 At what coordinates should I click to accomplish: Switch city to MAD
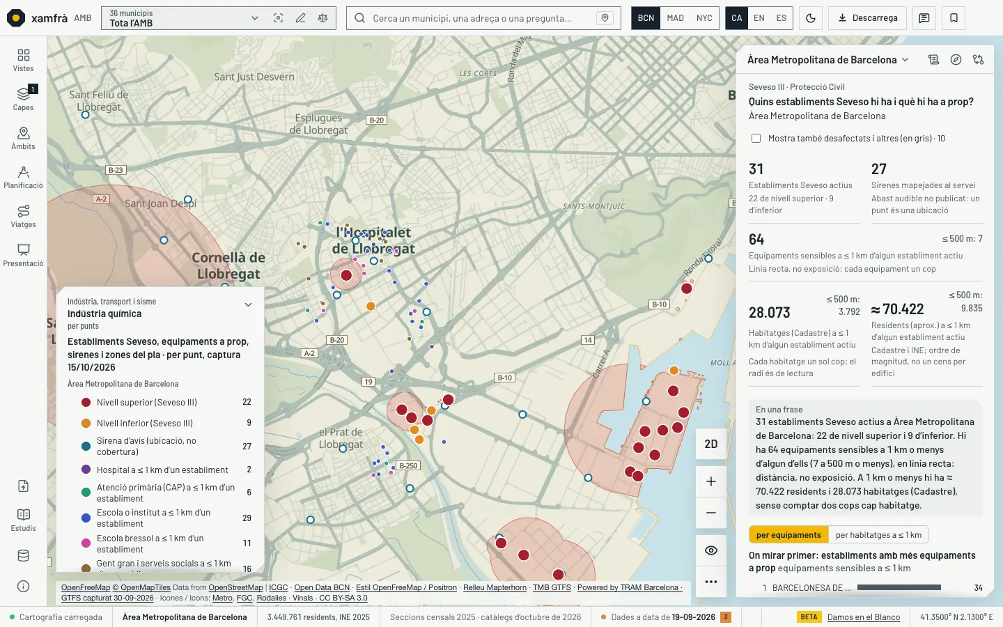pos(675,18)
